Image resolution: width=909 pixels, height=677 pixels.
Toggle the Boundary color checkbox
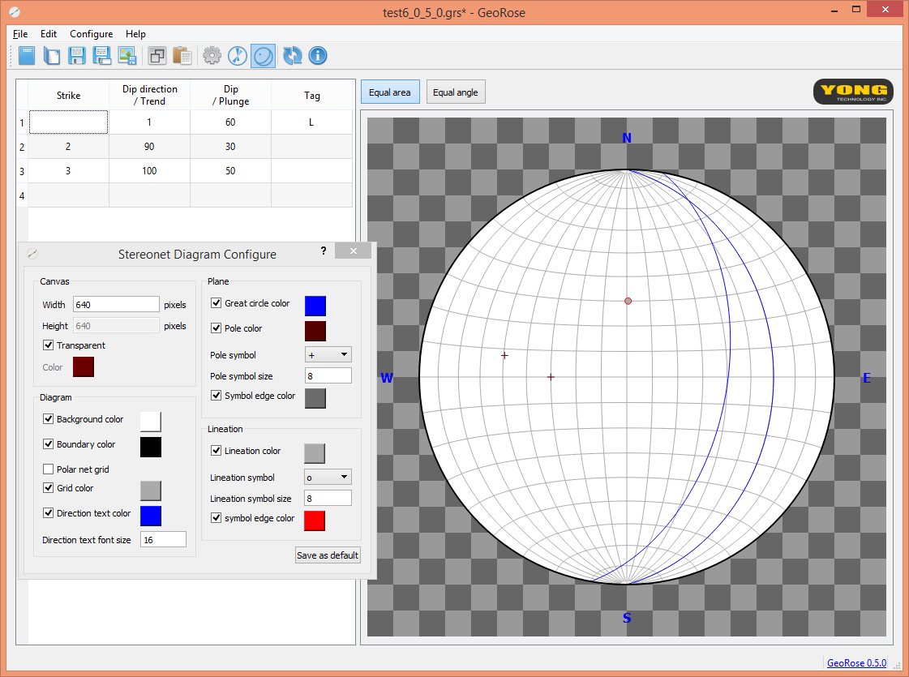click(49, 444)
